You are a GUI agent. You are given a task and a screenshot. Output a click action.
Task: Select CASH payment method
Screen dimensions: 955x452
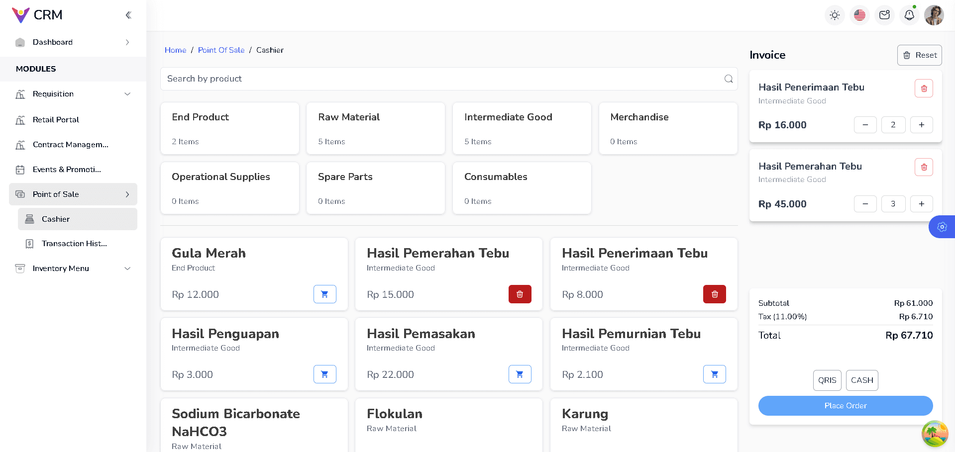pos(862,380)
